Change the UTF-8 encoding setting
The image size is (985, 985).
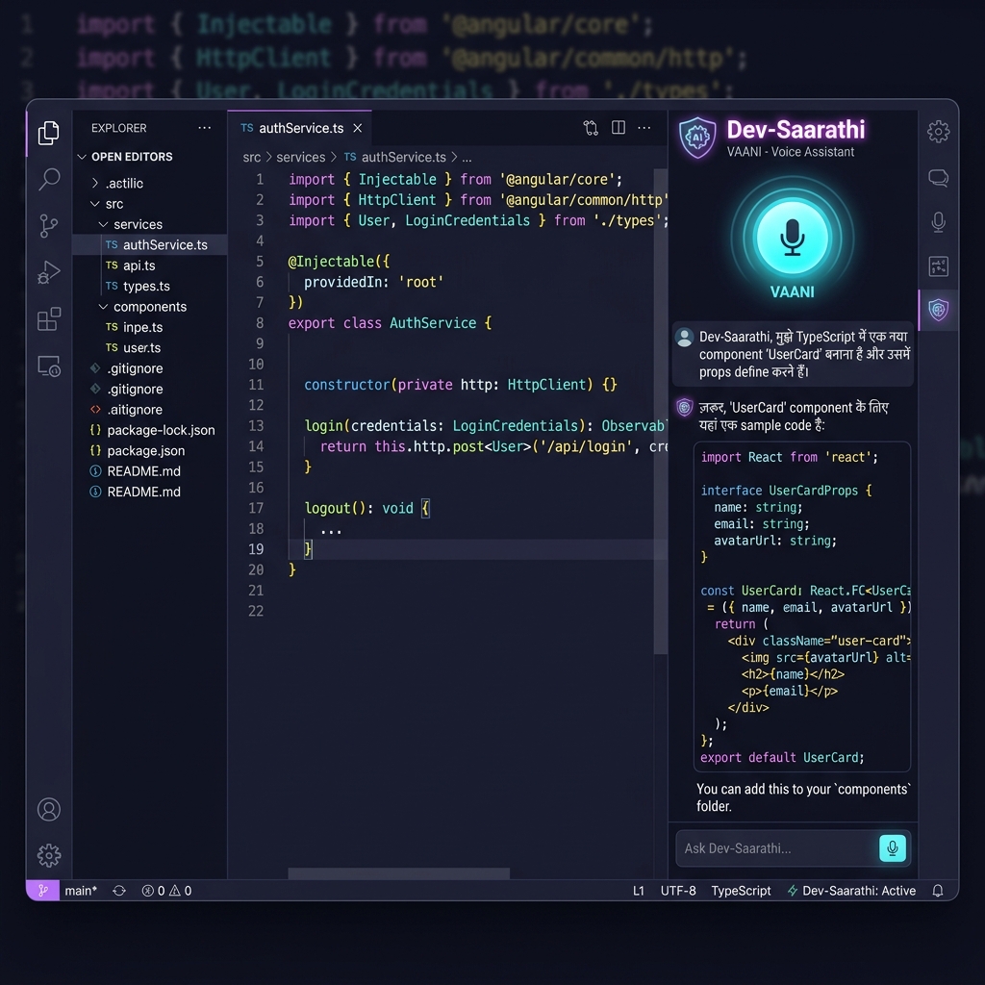678,890
